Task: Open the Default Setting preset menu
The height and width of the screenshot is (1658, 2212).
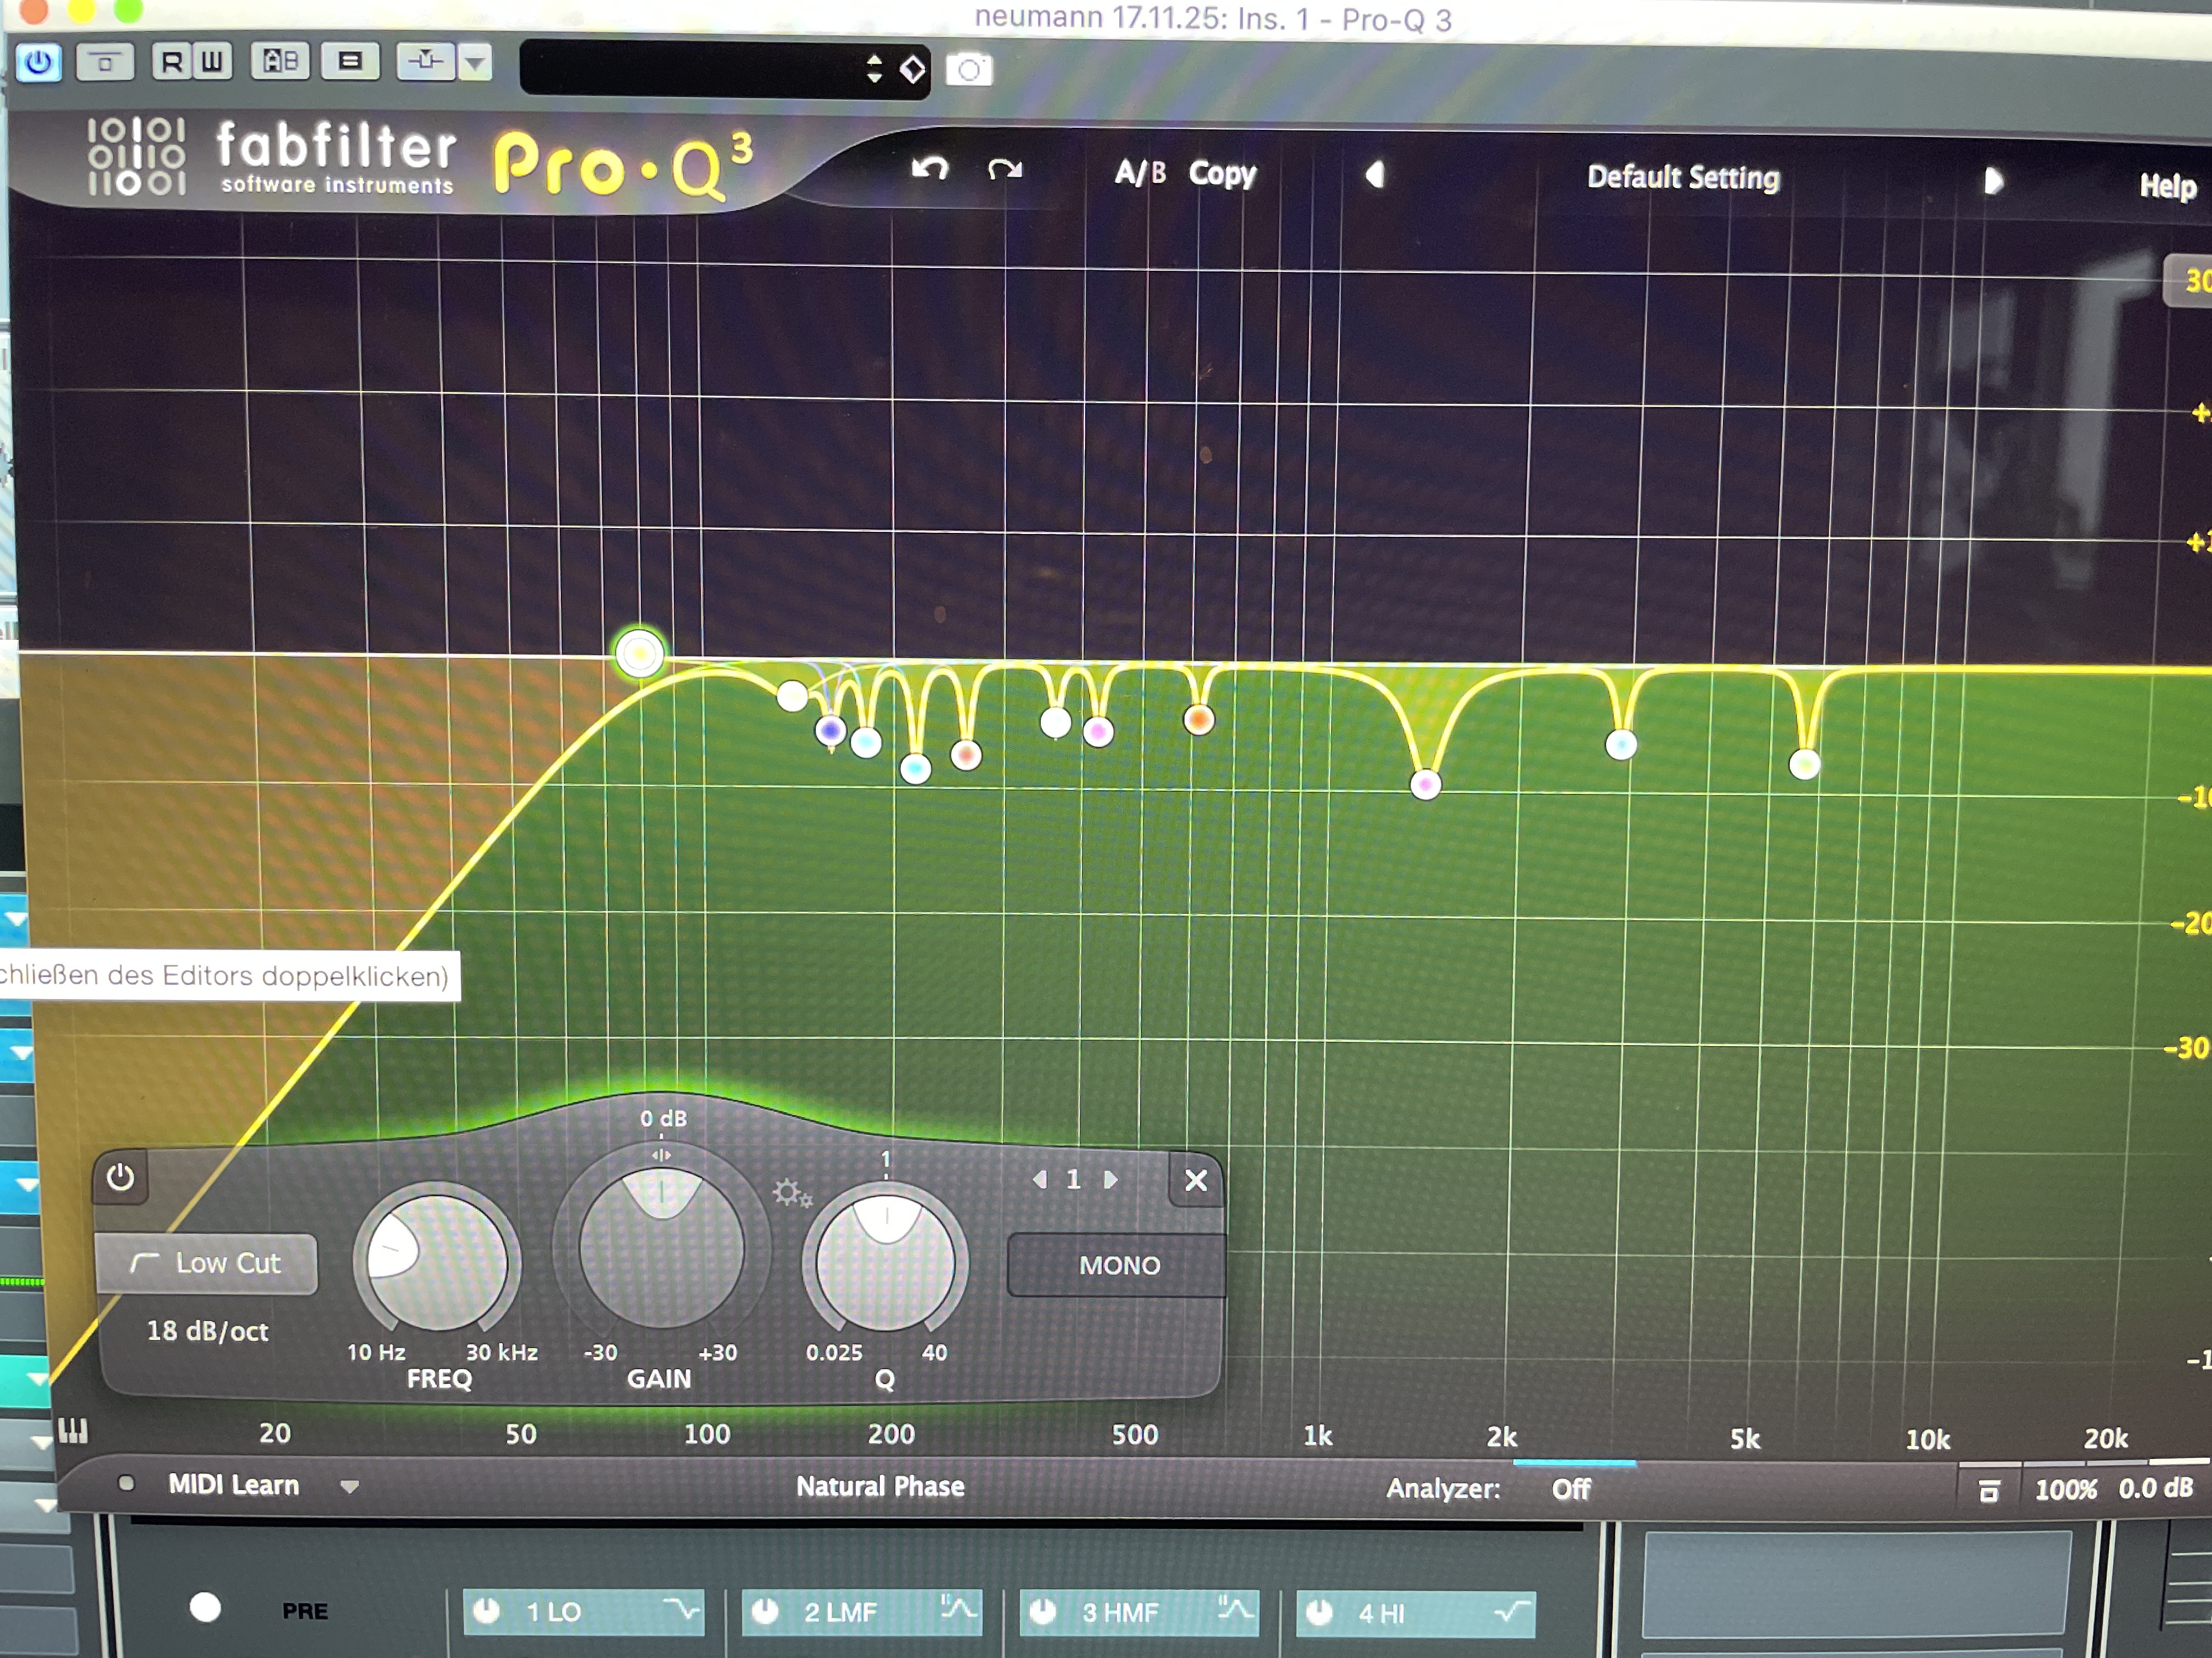Action: (1682, 178)
